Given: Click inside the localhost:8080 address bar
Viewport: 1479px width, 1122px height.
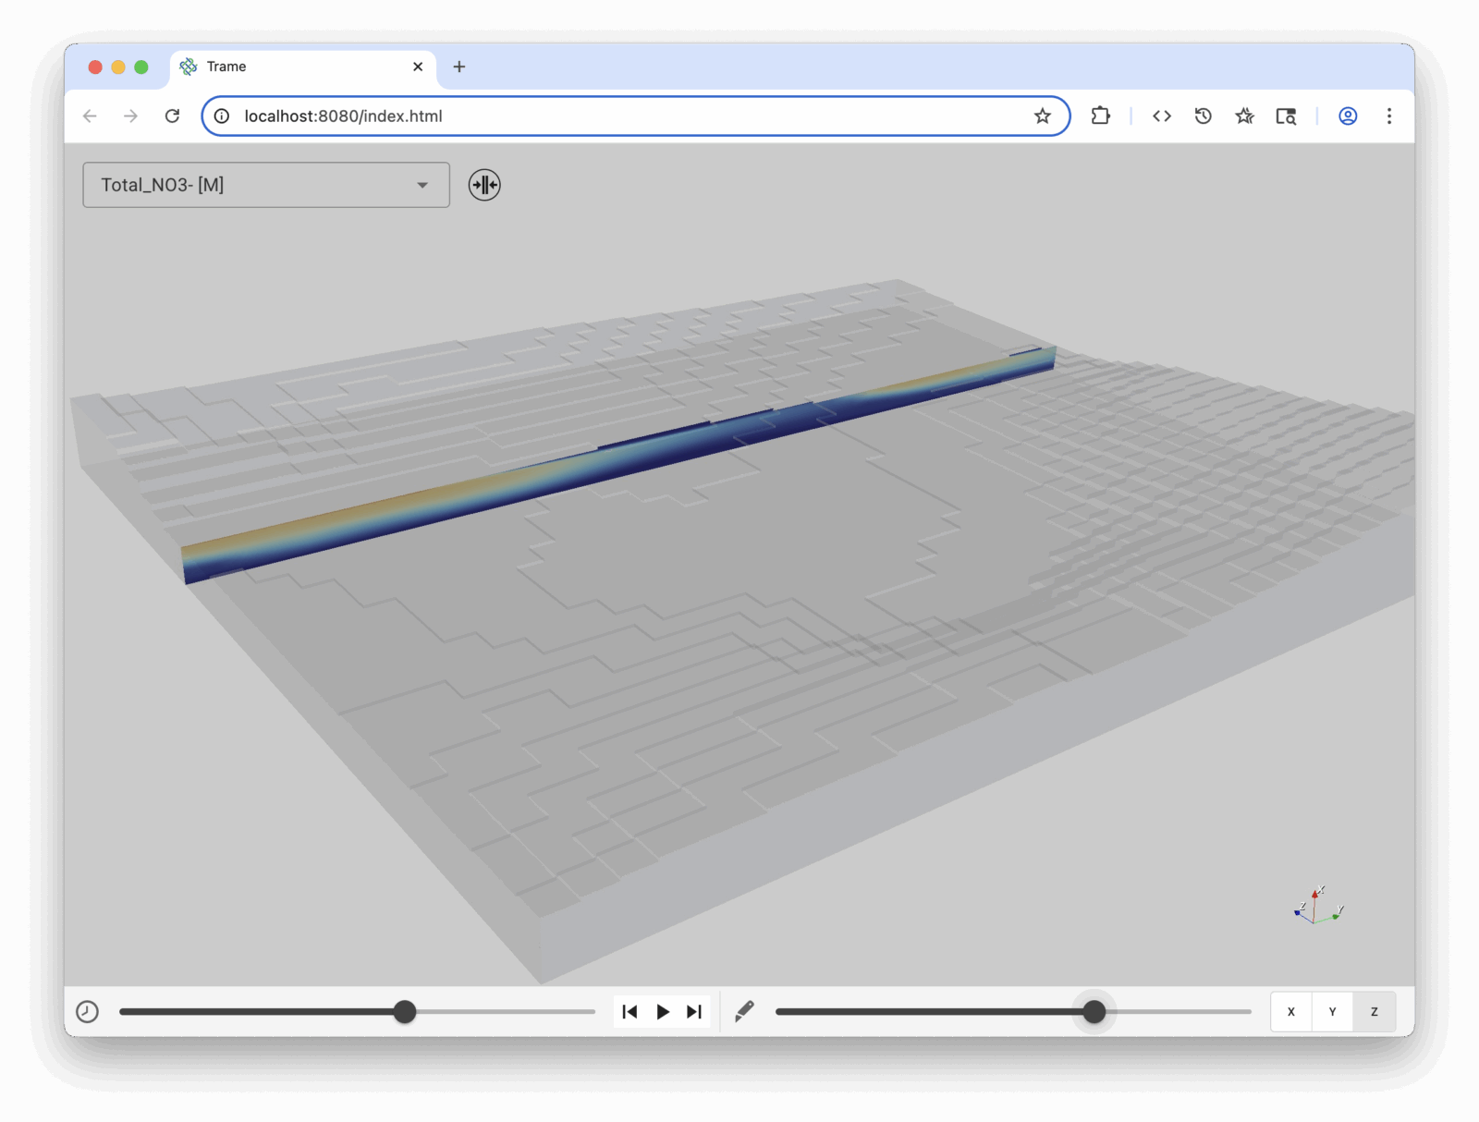Looking at the screenshot, I should (555, 116).
